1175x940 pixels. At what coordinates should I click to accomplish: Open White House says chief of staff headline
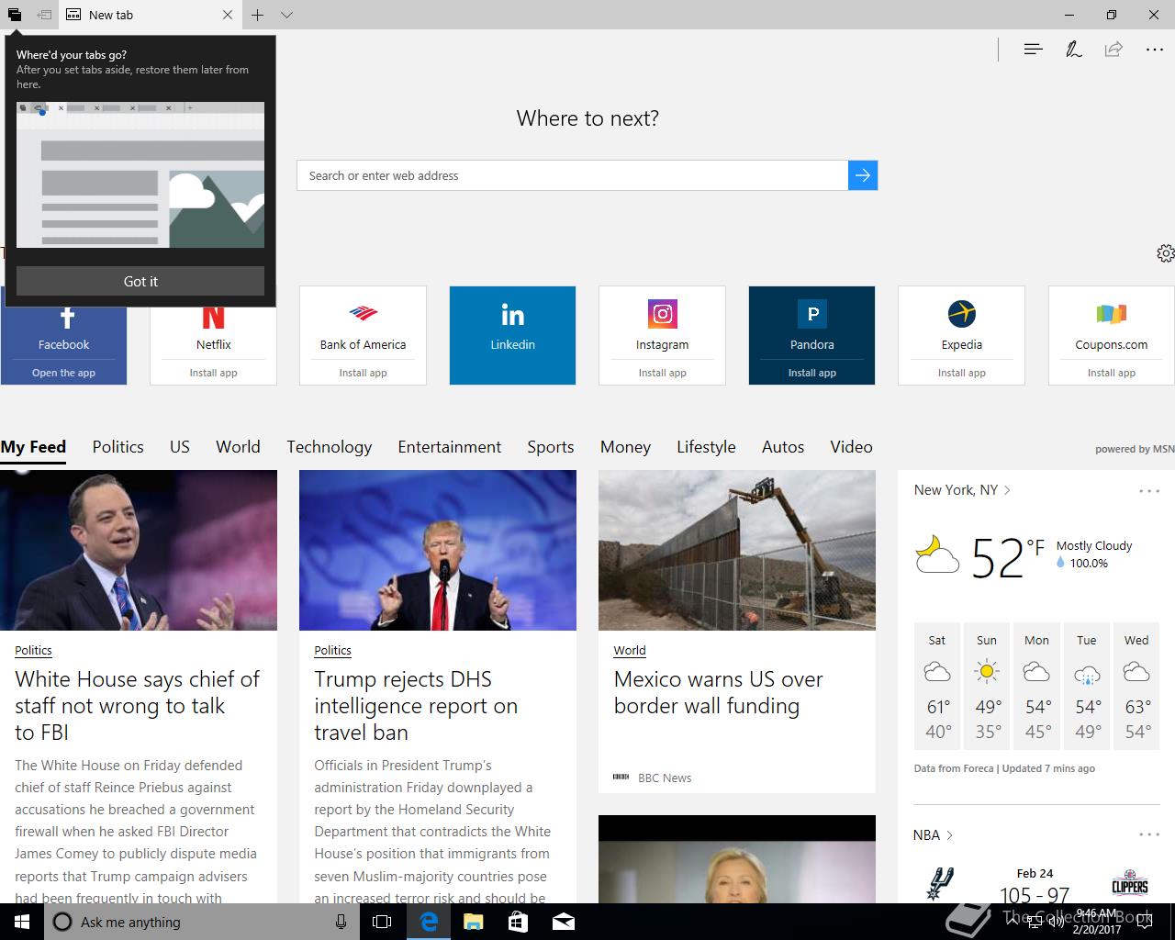(137, 706)
